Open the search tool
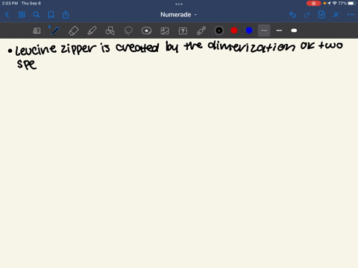The image size is (358, 268). click(x=37, y=15)
